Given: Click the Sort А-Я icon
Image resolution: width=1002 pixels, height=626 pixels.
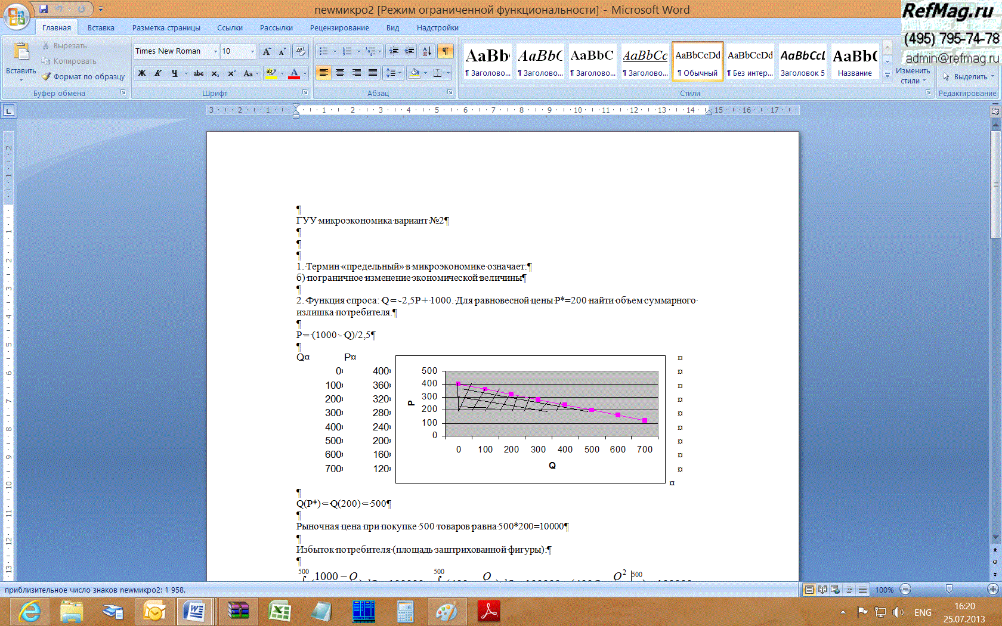Looking at the screenshot, I should 426,51.
